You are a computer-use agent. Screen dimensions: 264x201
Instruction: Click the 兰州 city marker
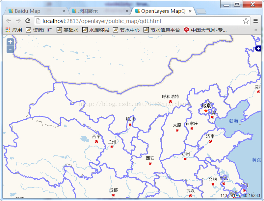pos(112,147)
